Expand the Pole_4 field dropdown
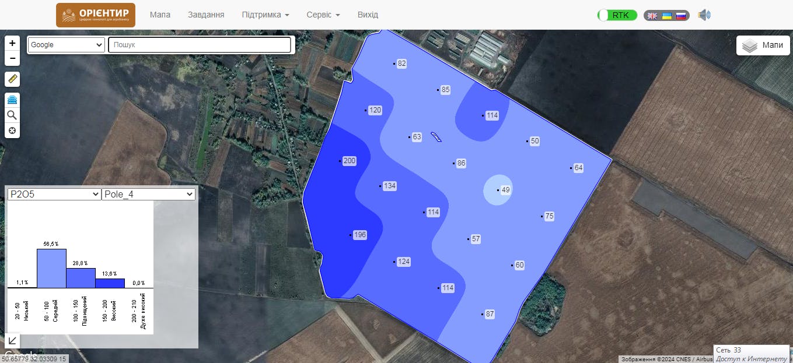The width and height of the screenshot is (793, 363). [x=148, y=194]
